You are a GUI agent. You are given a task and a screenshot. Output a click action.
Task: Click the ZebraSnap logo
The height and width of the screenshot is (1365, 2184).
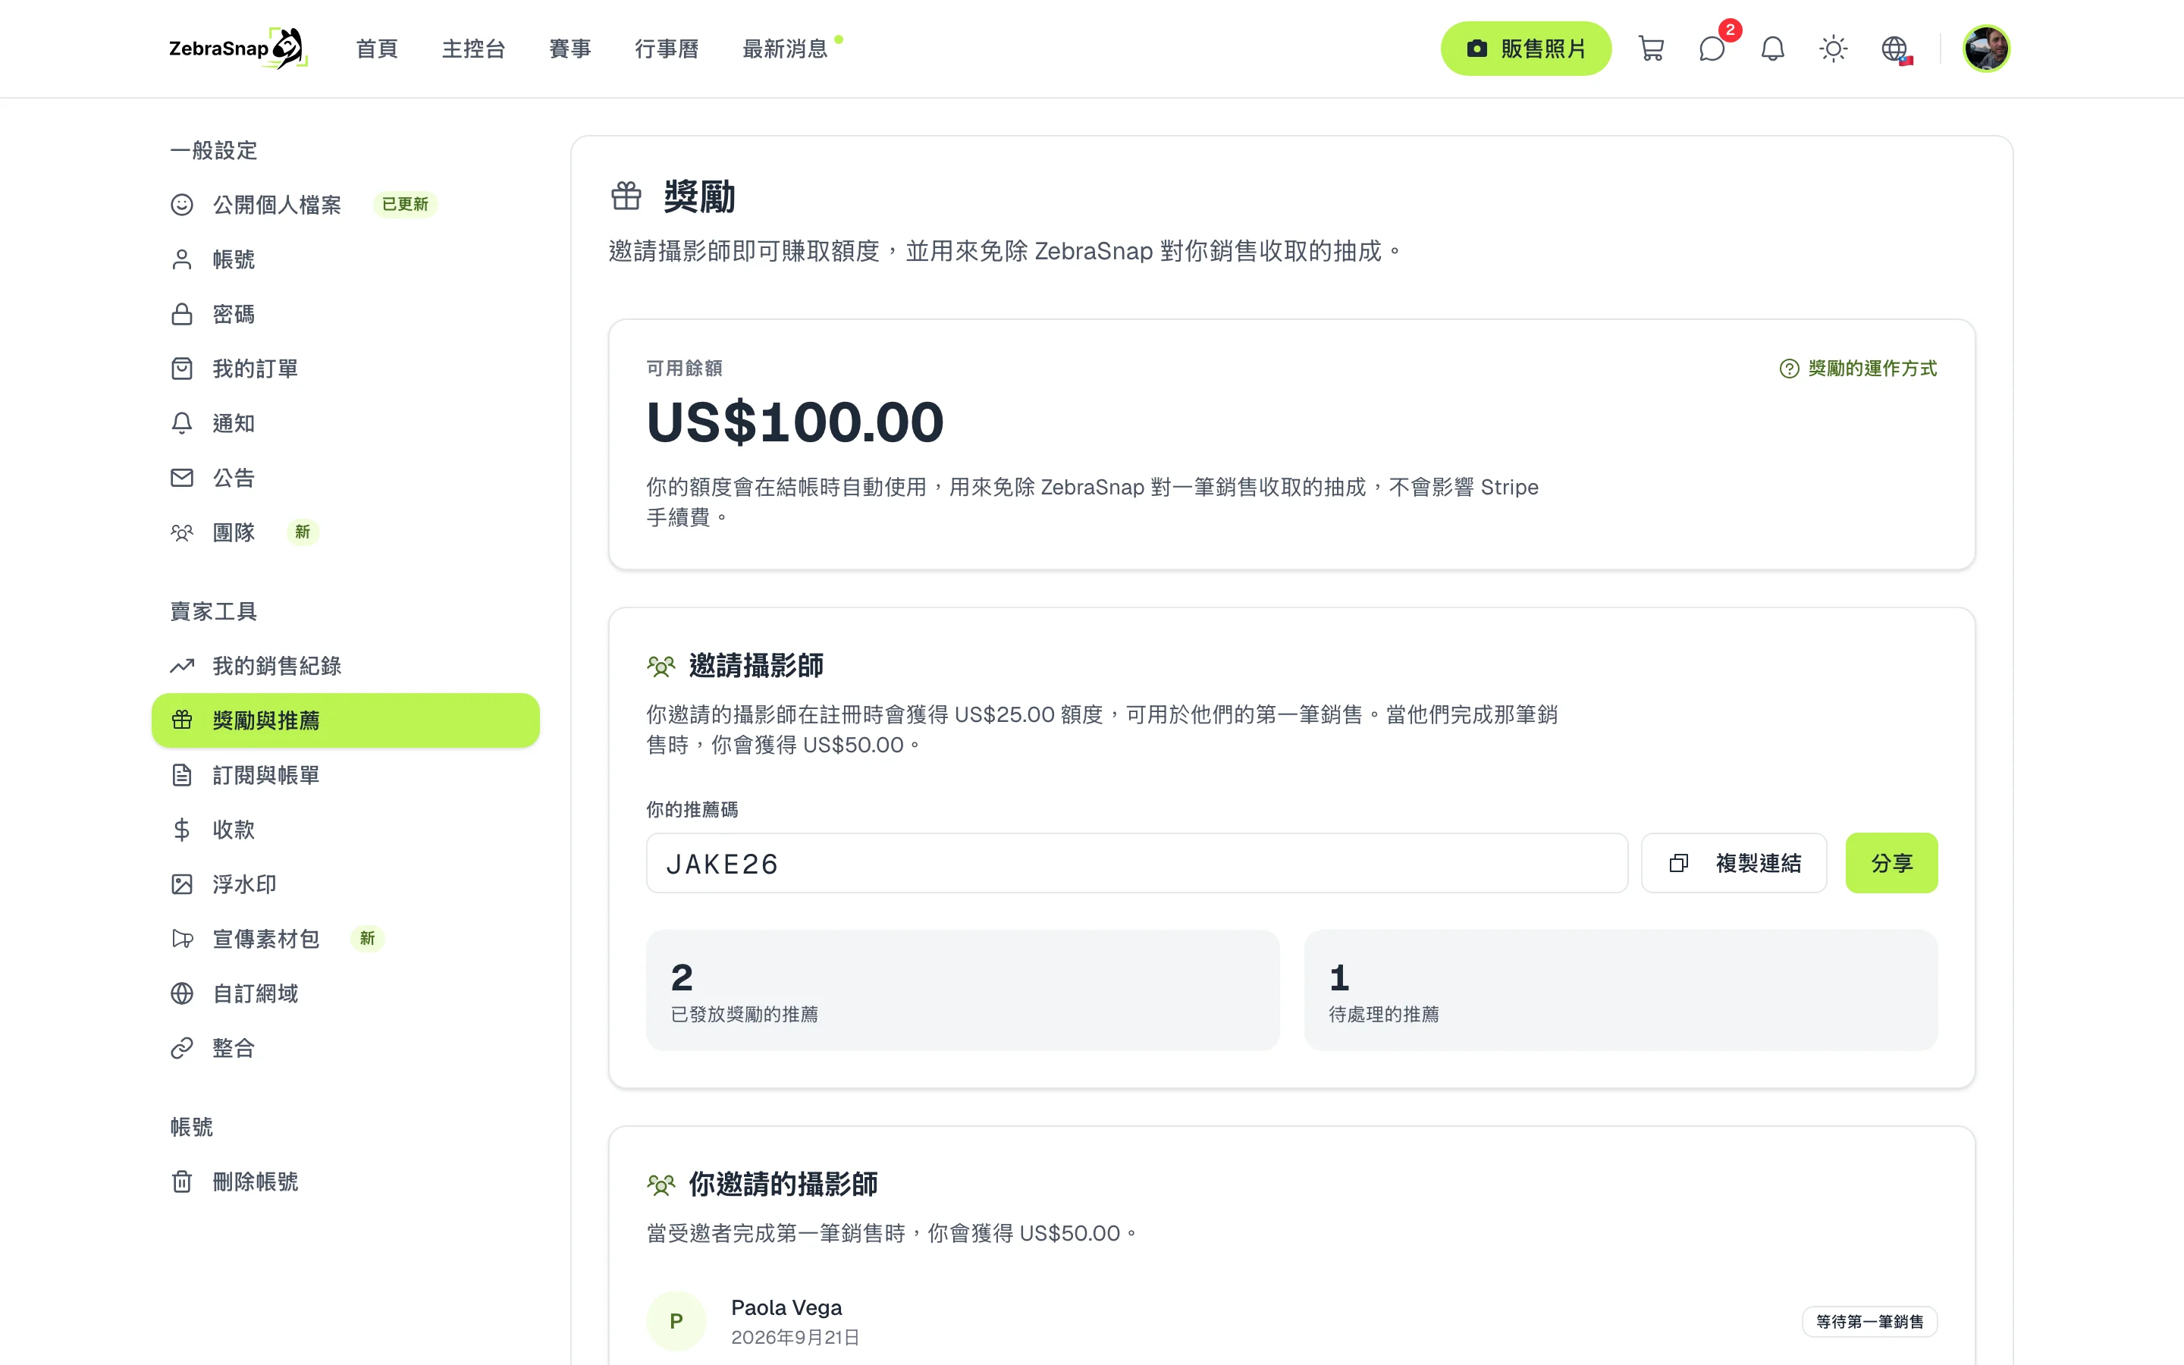click(x=238, y=49)
